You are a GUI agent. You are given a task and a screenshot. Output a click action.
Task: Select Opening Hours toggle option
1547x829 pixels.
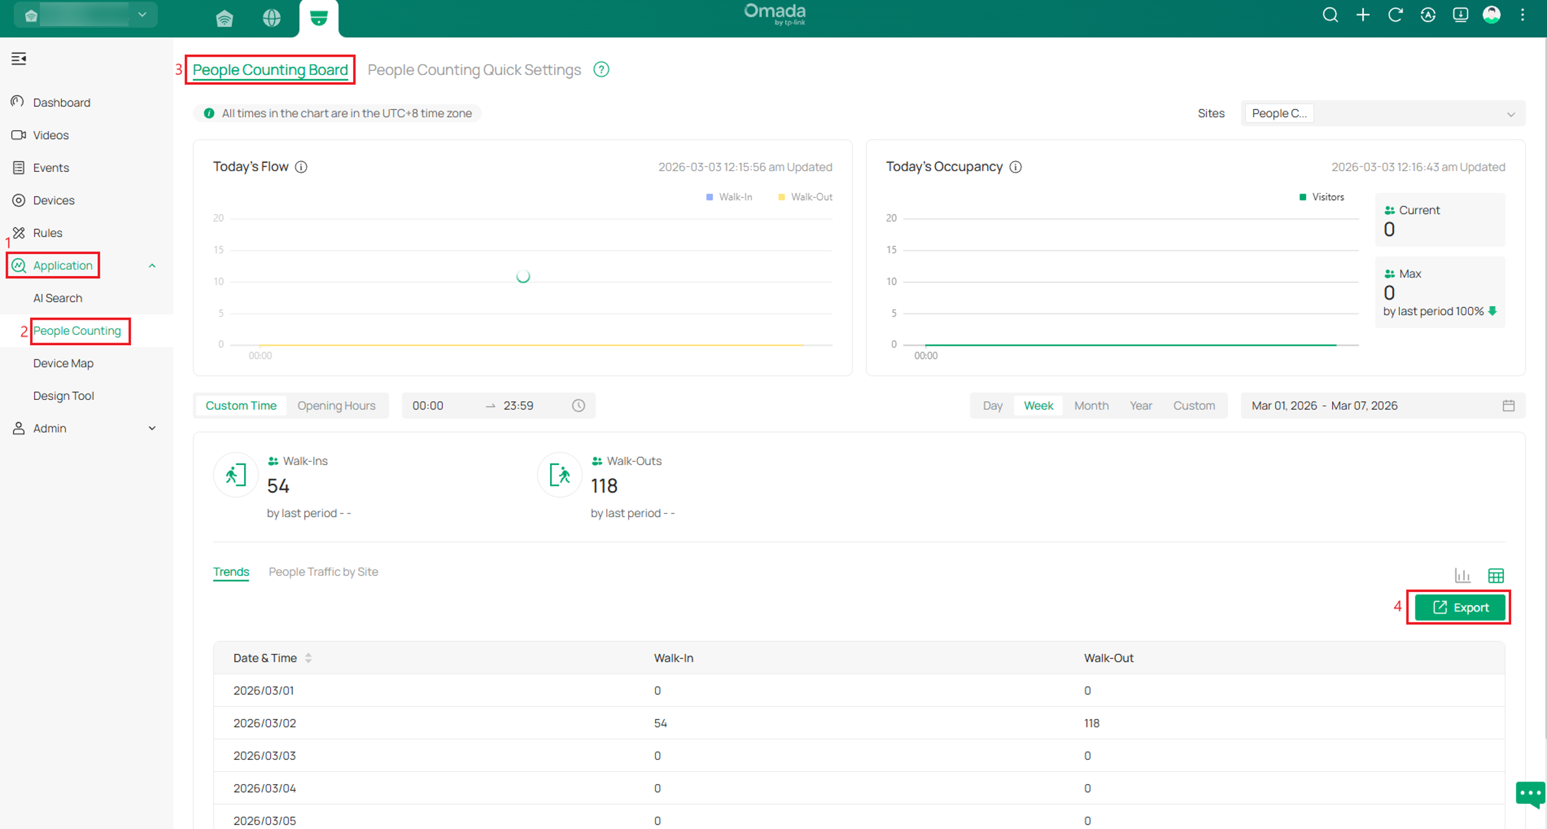point(336,406)
